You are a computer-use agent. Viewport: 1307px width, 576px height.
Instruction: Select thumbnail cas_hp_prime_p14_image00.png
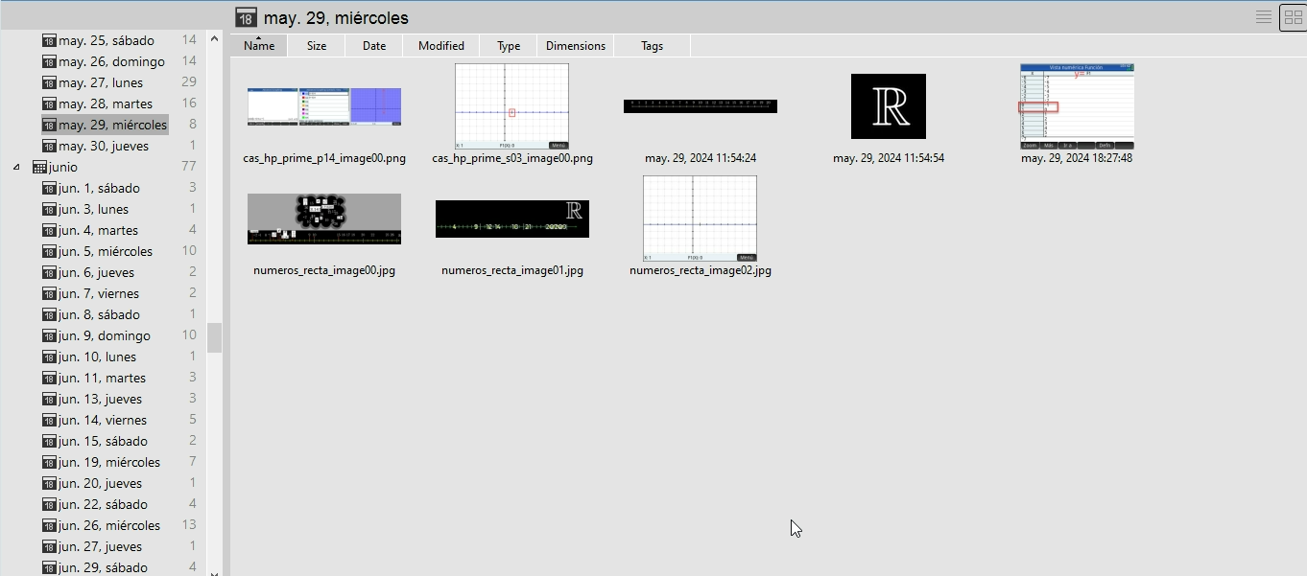[x=324, y=106]
